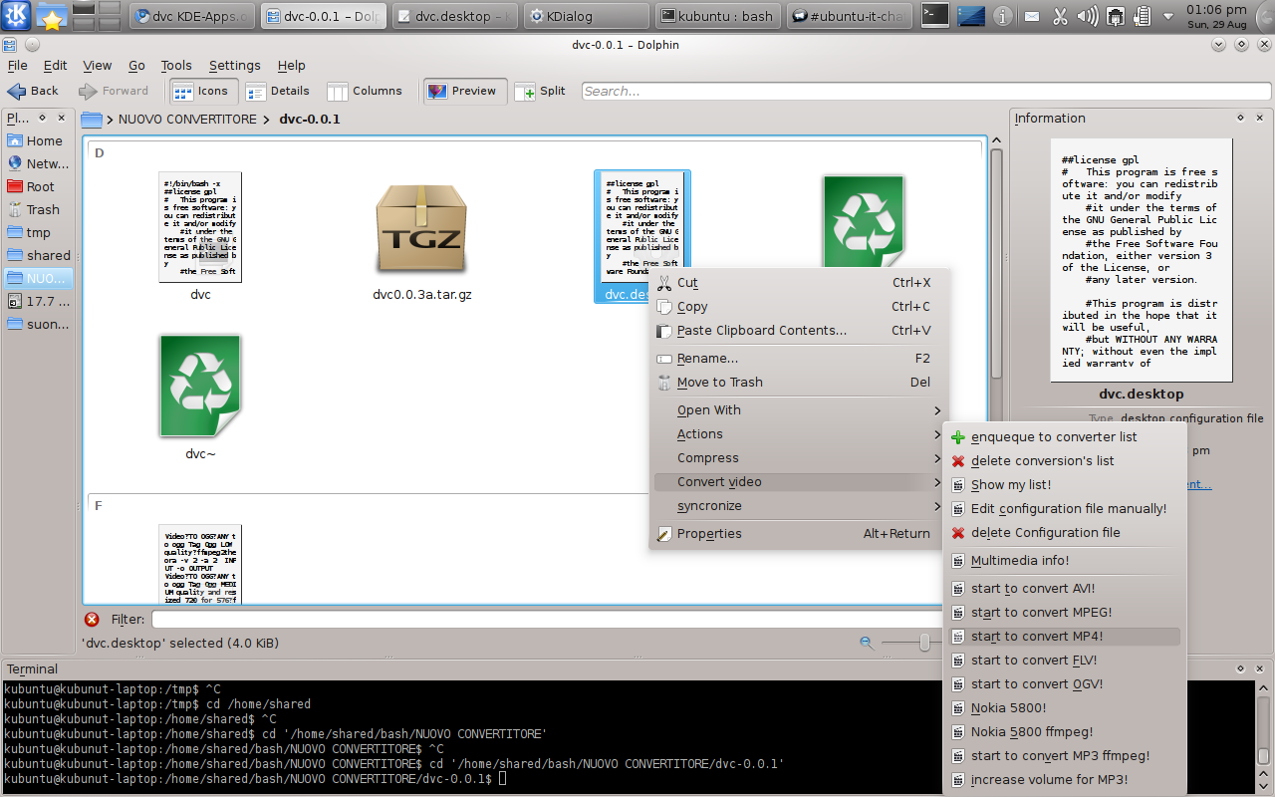Viewport: 1275px width, 797px height.
Task: Click start to convert AVI!
Action: (x=1064, y=589)
